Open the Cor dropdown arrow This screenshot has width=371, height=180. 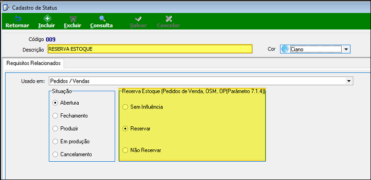point(346,49)
